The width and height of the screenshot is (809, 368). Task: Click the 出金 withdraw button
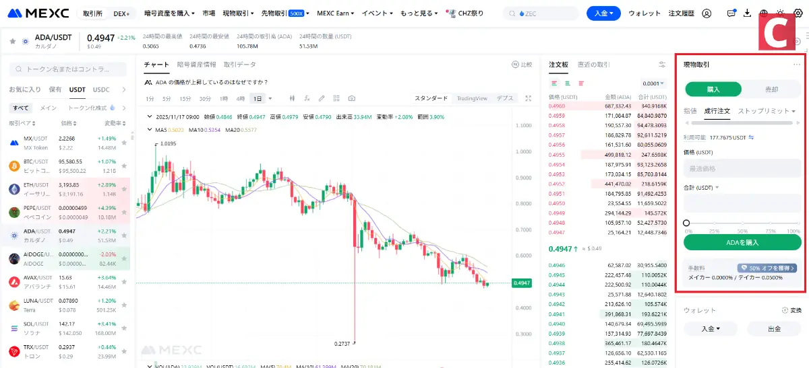click(774, 329)
